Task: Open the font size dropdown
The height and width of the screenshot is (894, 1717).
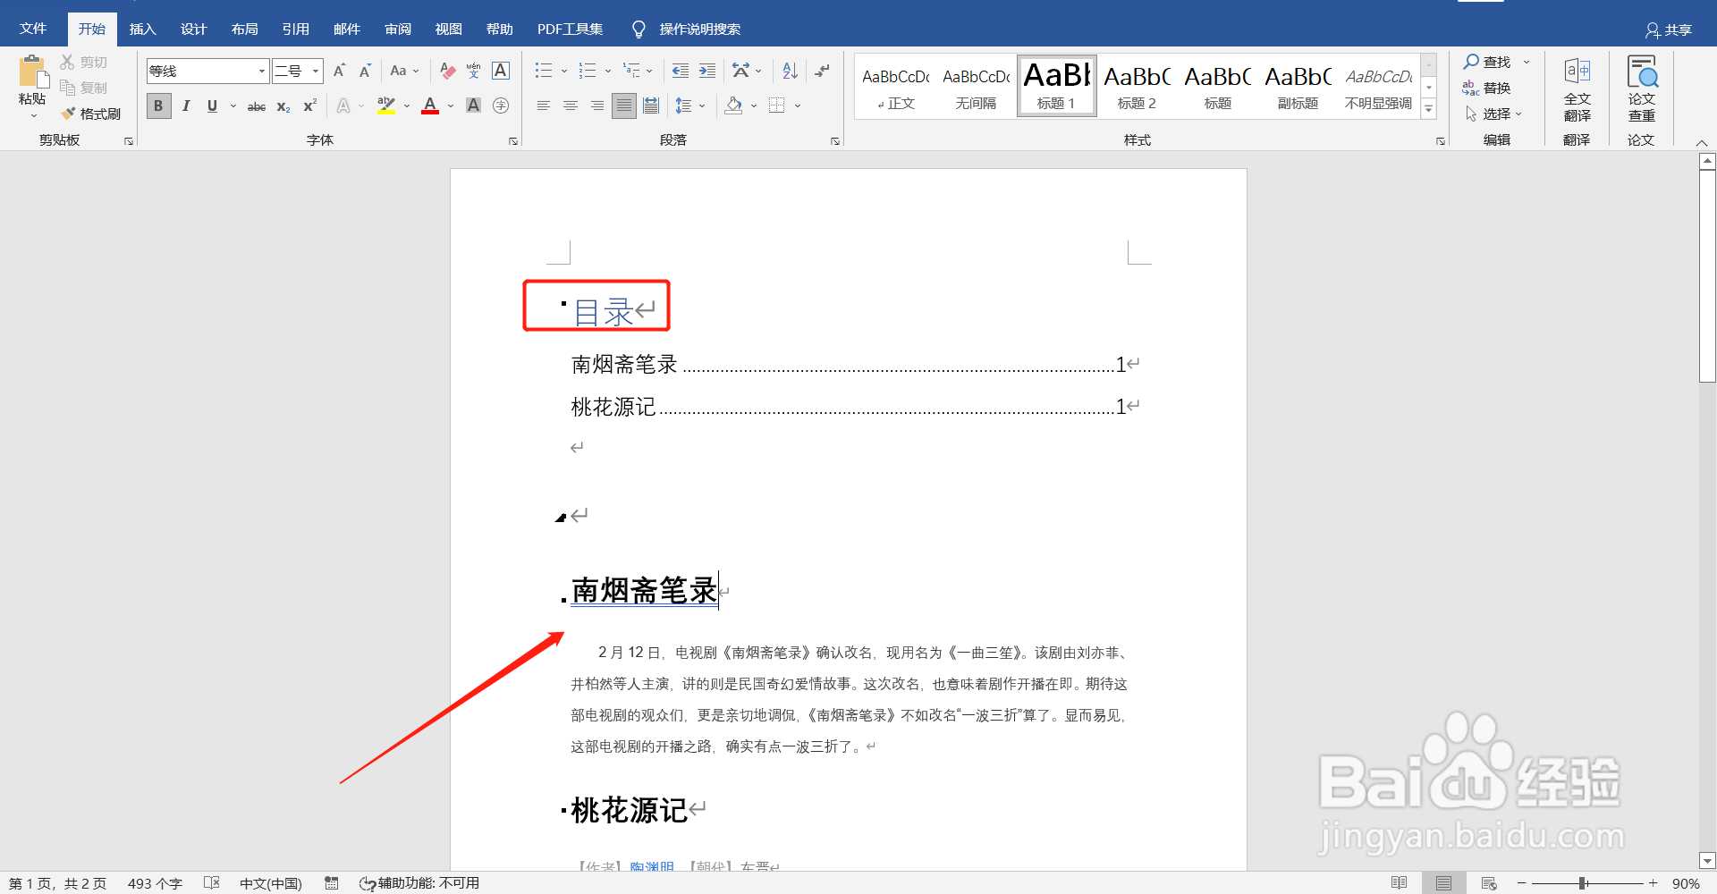Action: click(315, 71)
